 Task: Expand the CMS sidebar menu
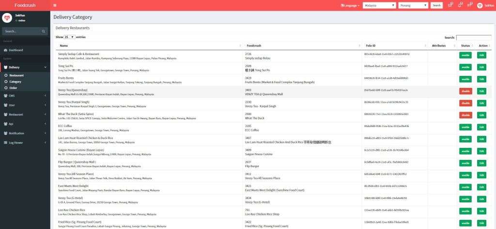pyautogui.click(x=24, y=96)
